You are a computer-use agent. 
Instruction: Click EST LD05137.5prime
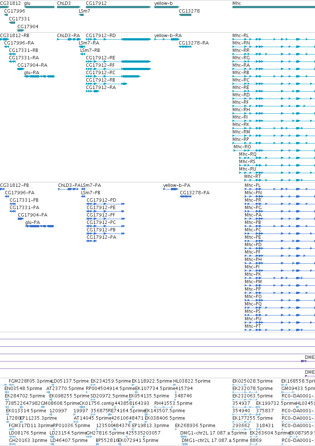70,381
